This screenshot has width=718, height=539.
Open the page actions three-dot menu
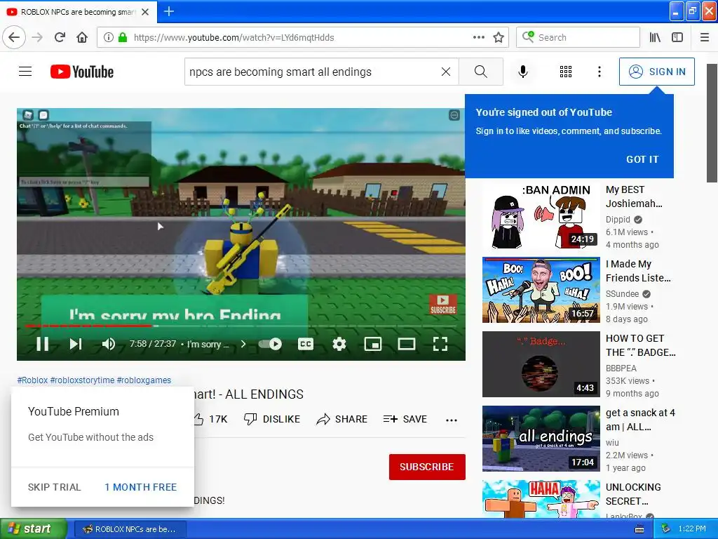click(x=478, y=37)
